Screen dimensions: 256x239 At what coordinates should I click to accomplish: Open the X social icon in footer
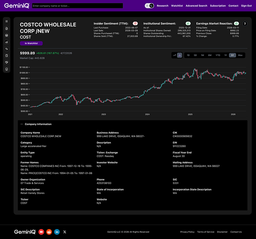(x=65, y=232)
